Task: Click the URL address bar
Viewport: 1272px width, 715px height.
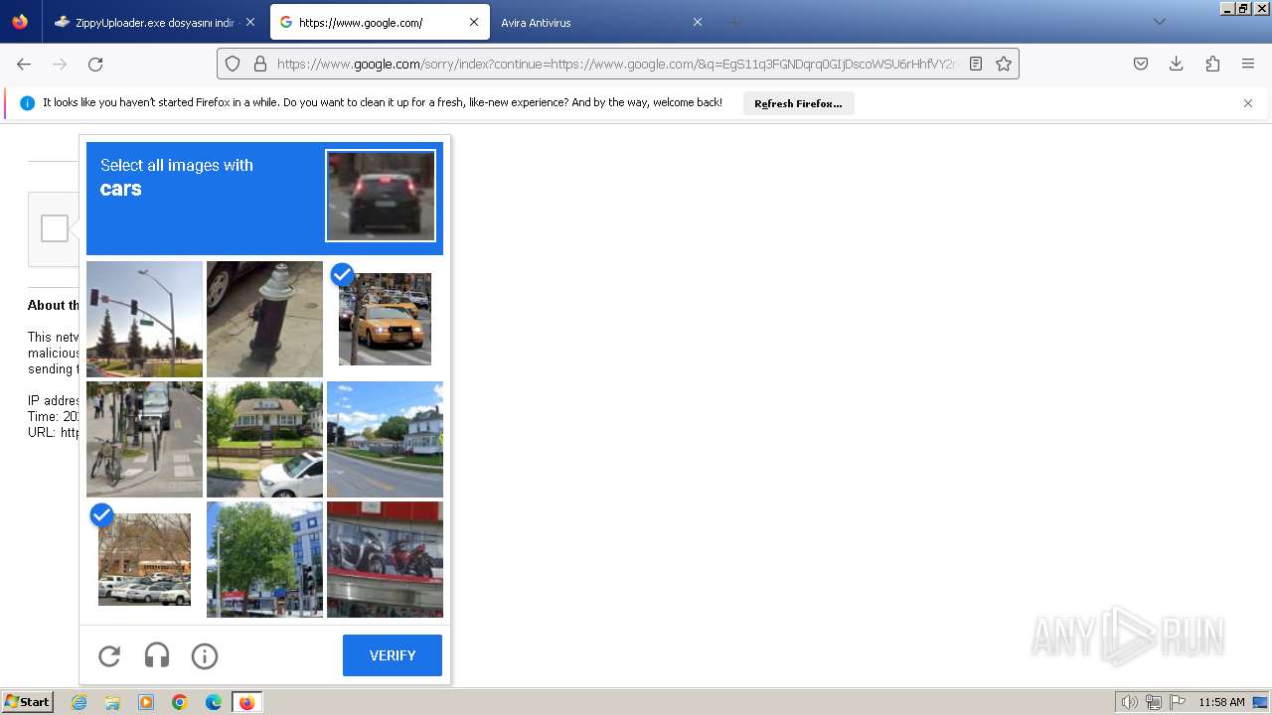Action: point(616,64)
